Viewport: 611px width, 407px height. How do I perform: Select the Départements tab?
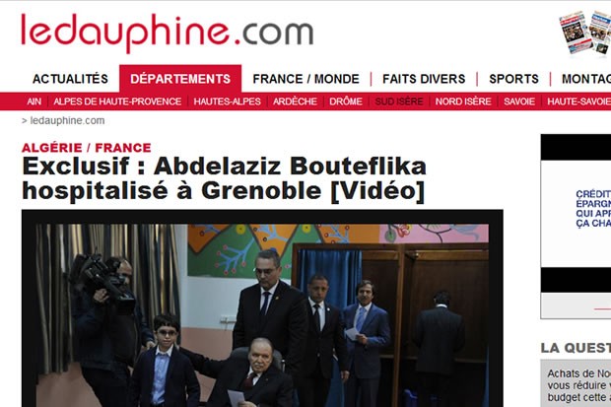point(180,79)
